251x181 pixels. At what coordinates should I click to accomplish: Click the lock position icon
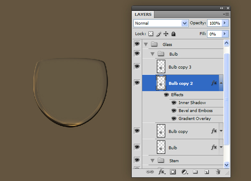tap(166, 34)
